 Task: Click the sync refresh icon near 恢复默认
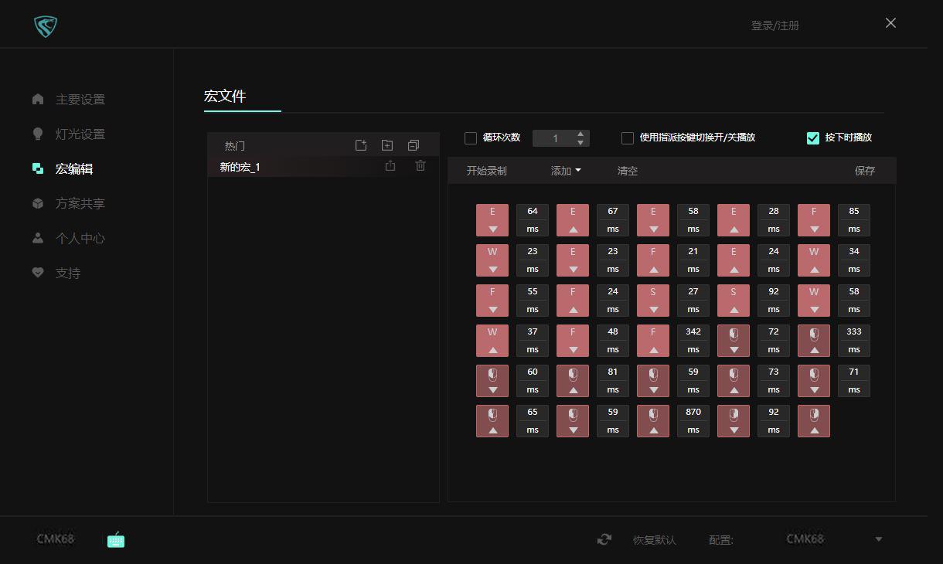click(x=604, y=539)
